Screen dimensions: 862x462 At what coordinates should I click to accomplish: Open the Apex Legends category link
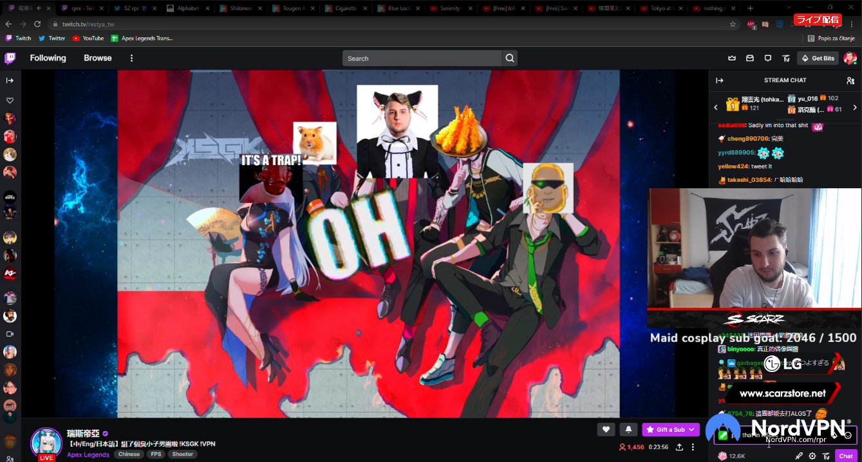(x=88, y=454)
